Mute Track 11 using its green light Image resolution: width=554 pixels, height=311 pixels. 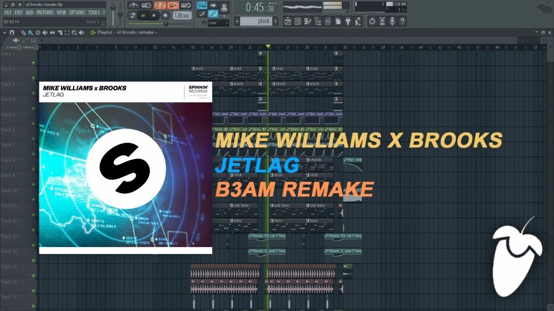pyautogui.click(x=33, y=215)
